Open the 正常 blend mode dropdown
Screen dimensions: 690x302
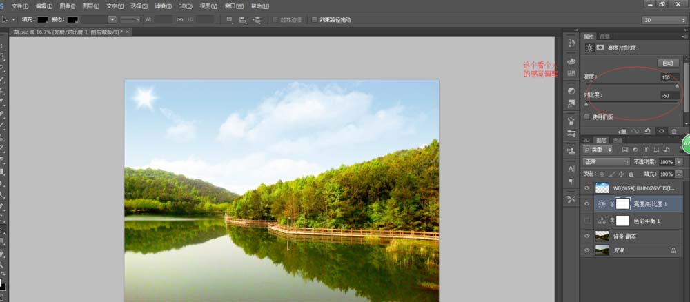tap(607, 162)
